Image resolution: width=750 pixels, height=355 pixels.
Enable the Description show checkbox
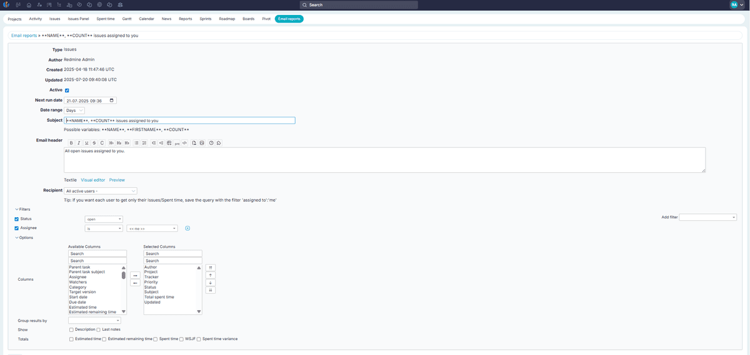coord(71,329)
